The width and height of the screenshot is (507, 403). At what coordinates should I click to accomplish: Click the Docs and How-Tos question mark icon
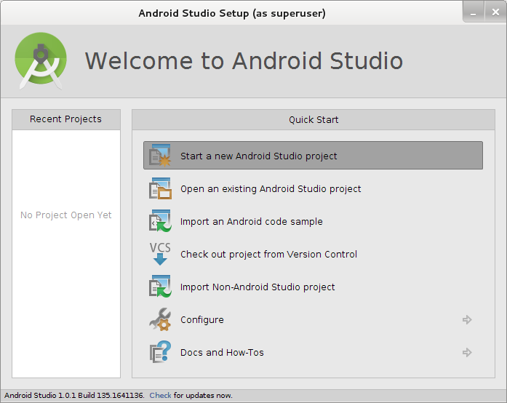[x=160, y=352]
